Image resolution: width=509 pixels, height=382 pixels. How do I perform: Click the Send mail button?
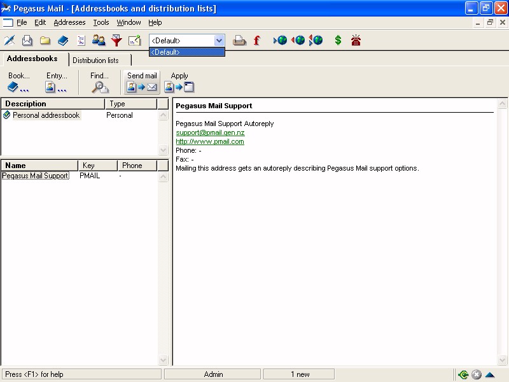142,82
